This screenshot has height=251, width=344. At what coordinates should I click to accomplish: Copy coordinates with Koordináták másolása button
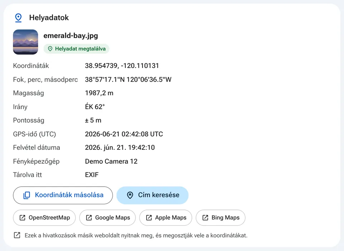point(63,195)
